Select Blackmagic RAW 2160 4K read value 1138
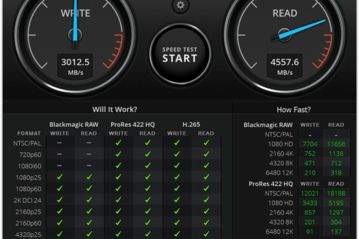 coord(336,154)
